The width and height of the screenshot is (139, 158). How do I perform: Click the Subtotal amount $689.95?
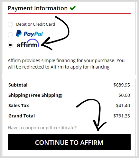(122, 85)
